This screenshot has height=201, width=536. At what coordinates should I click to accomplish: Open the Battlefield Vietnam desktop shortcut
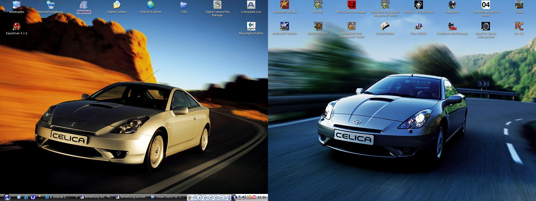pyautogui.click(x=284, y=5)
